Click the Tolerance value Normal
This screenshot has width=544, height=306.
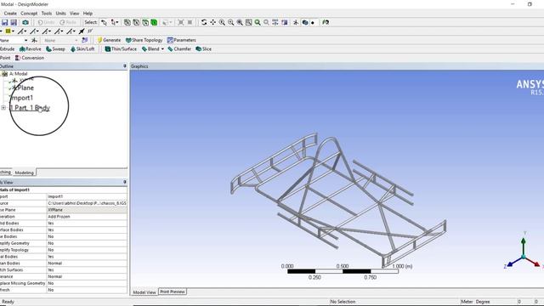click(87, 276)
